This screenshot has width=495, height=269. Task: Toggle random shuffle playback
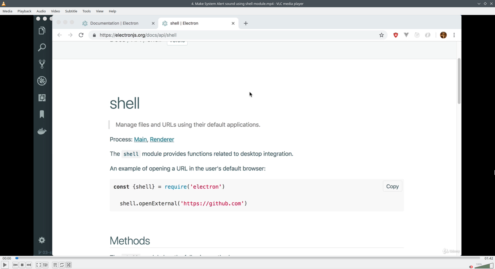click(69, 265)
